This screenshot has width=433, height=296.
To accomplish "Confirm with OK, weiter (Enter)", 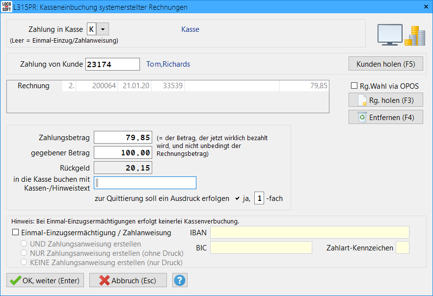I will pyautogui.click(x=45, y=280).
